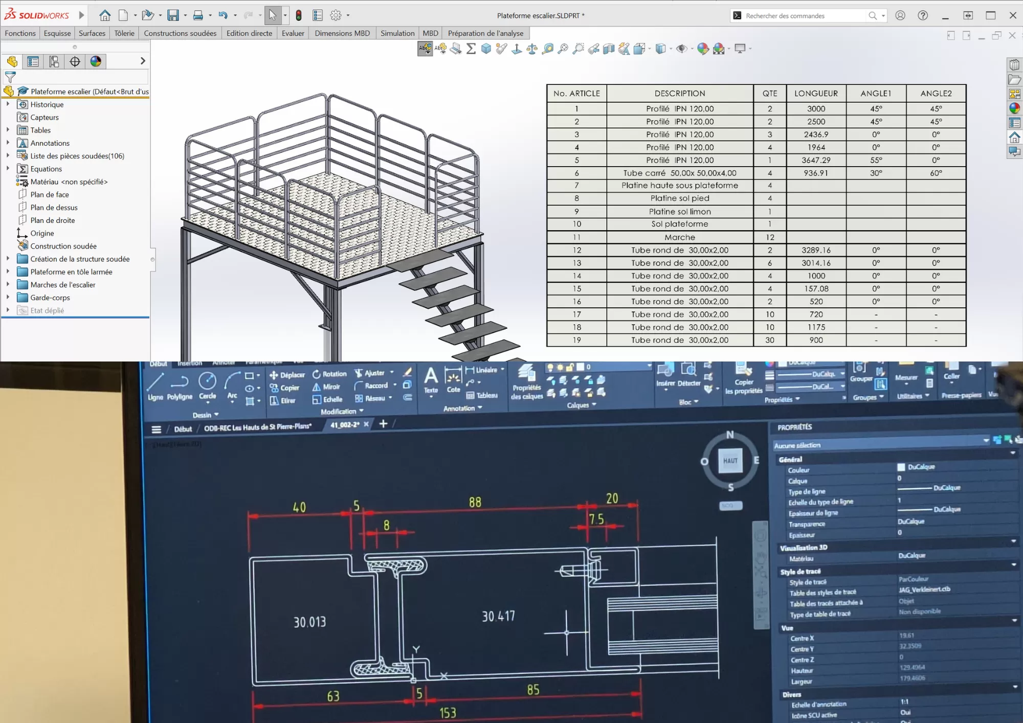Expand the Garde-corps tree item
This screenshot has width=1023, height=723.
8,297
